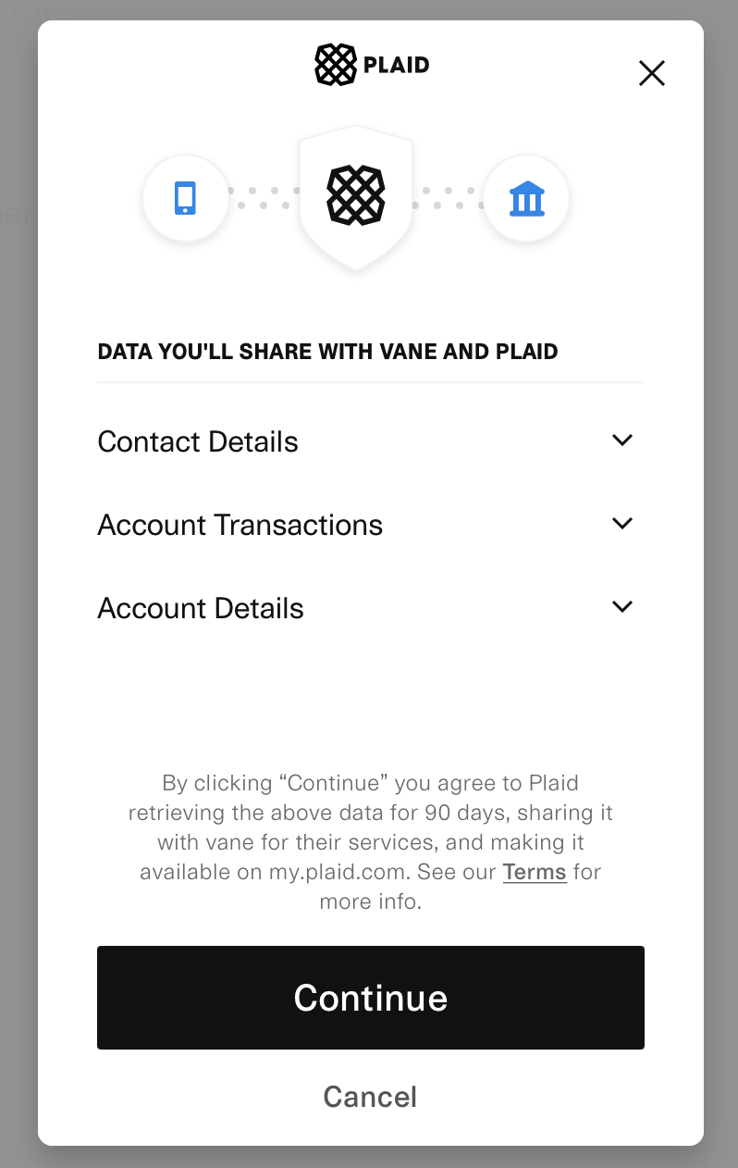Click dotted connector between shield and bank
This screenshot has width=738, height=1168.
449,198
